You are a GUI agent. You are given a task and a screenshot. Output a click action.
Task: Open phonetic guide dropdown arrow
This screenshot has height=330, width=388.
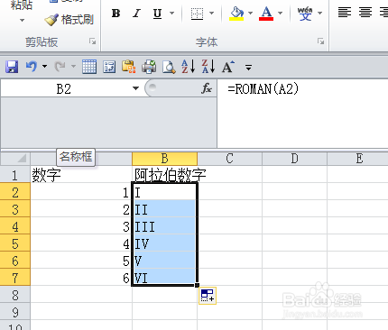(319, 14)
